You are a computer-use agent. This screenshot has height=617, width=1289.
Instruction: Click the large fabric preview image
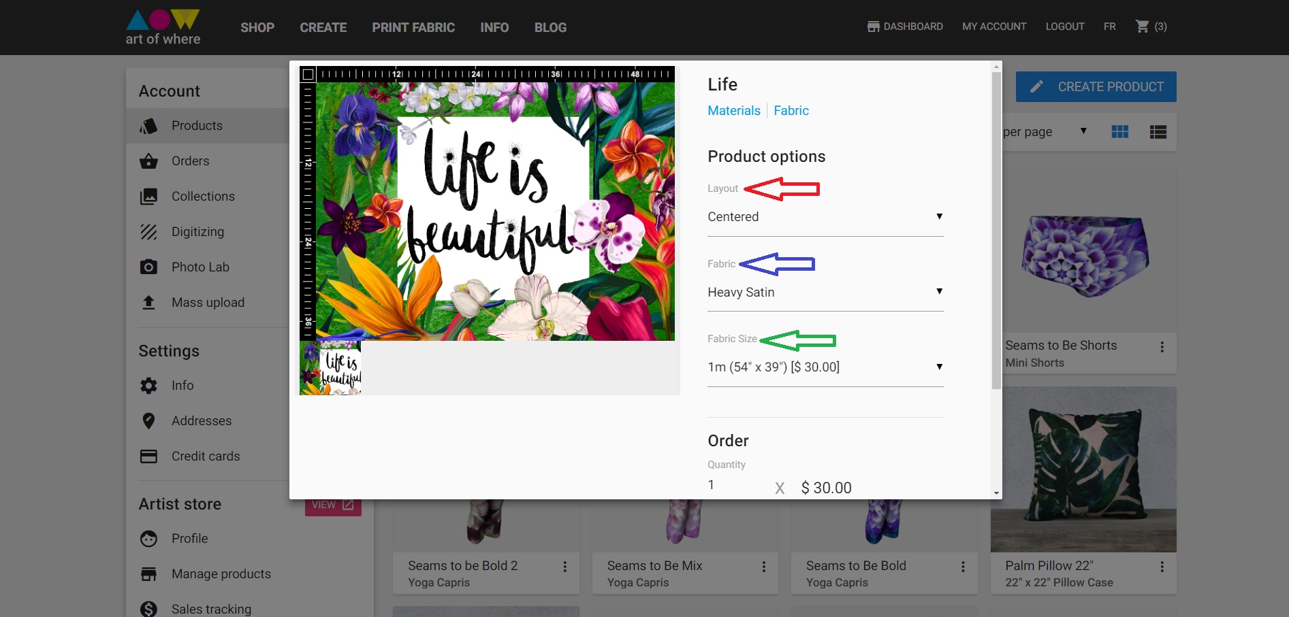[495, 212]
